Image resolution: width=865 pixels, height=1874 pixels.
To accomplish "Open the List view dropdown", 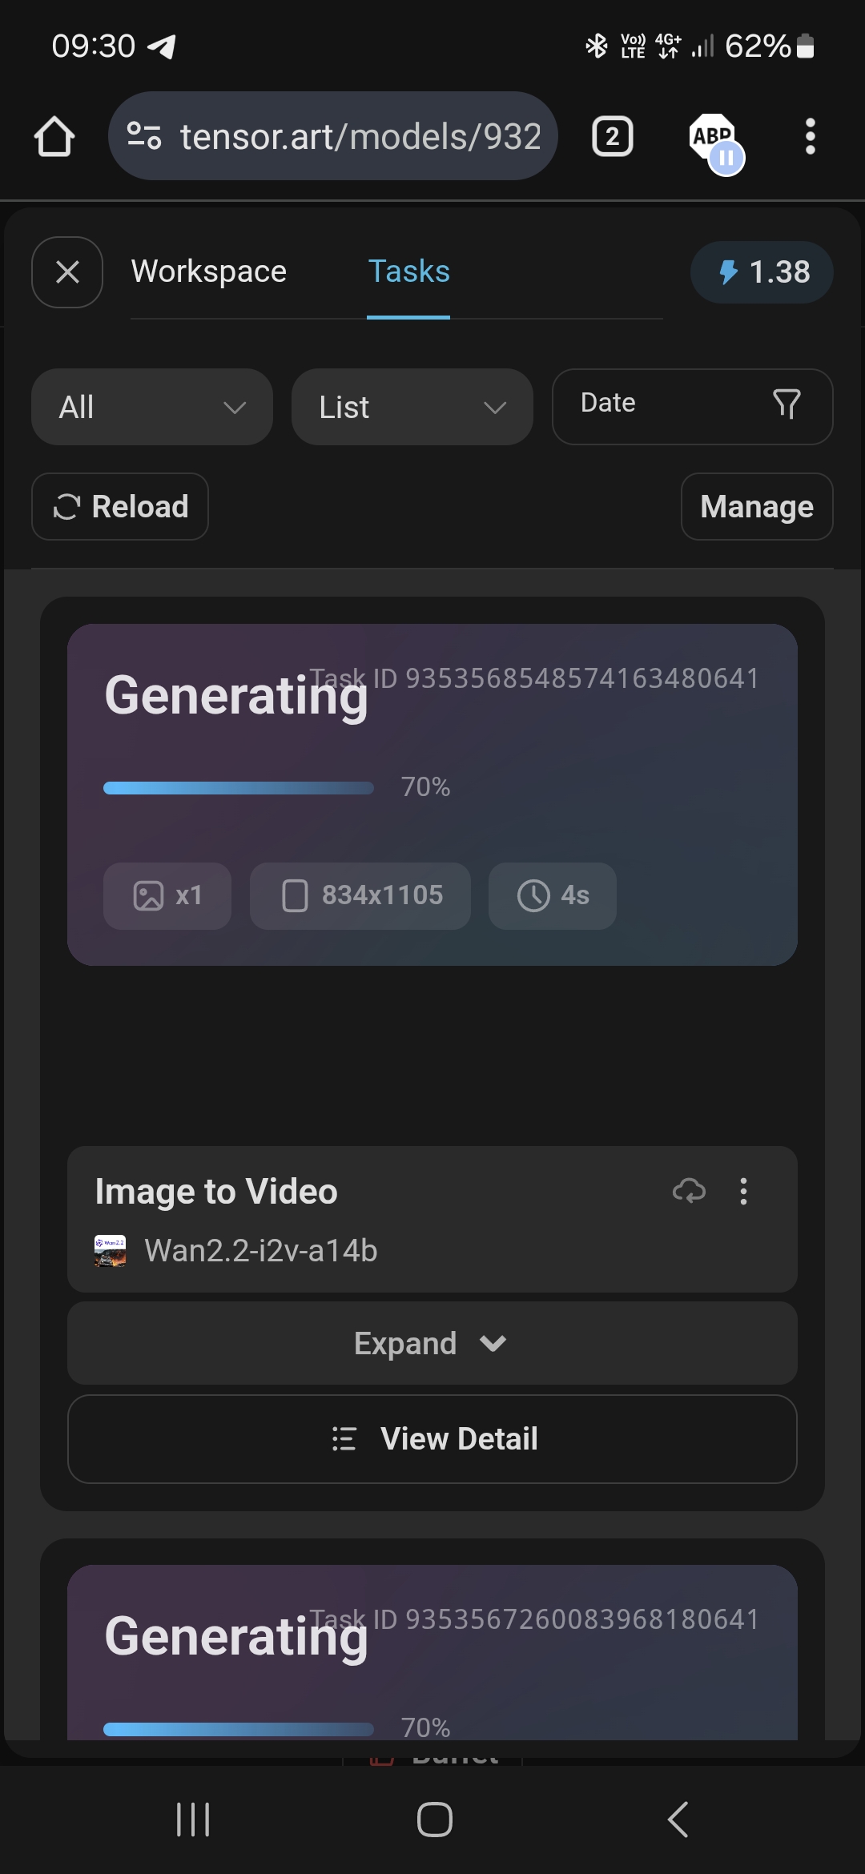I will coord(412,407).
